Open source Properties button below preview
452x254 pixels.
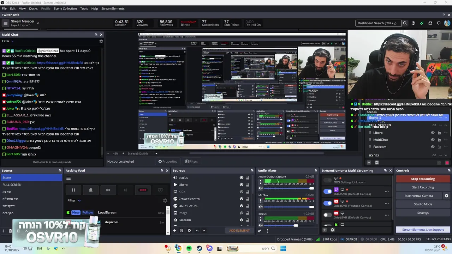point(167,162)
